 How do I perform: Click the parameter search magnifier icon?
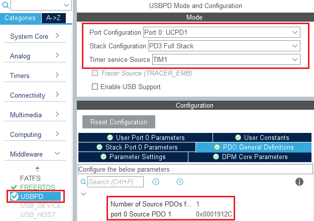coord(83,182)
